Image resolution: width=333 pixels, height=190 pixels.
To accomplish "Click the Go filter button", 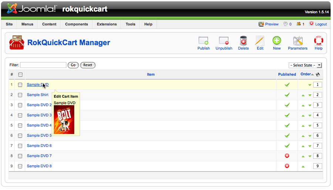I will point(73,65).
